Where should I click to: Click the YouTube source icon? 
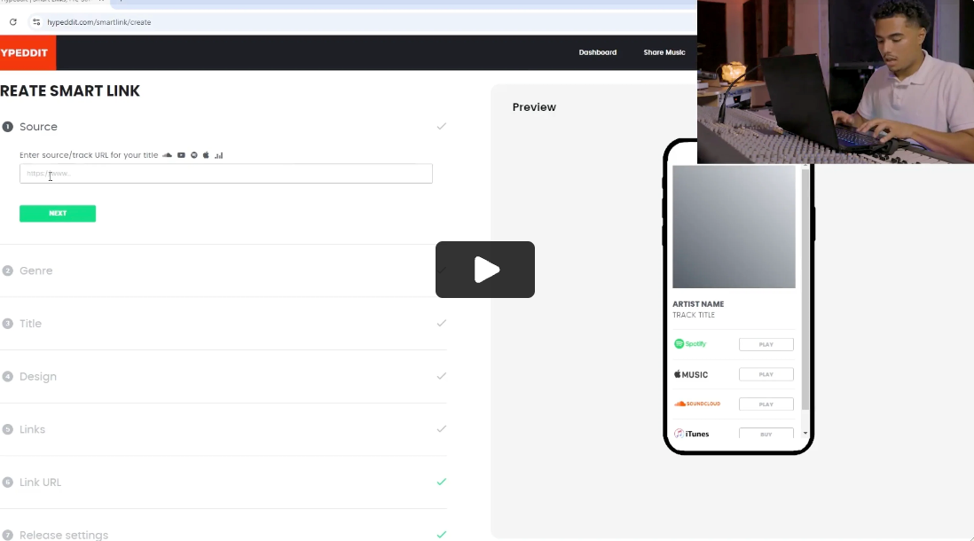point(181,155)
